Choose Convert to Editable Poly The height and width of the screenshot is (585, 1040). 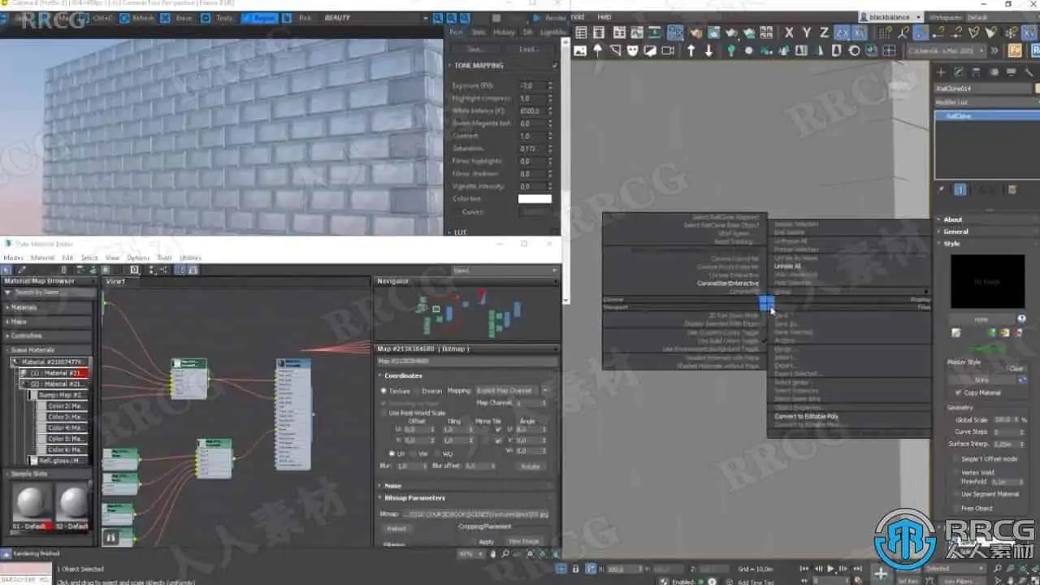[806, 417]
